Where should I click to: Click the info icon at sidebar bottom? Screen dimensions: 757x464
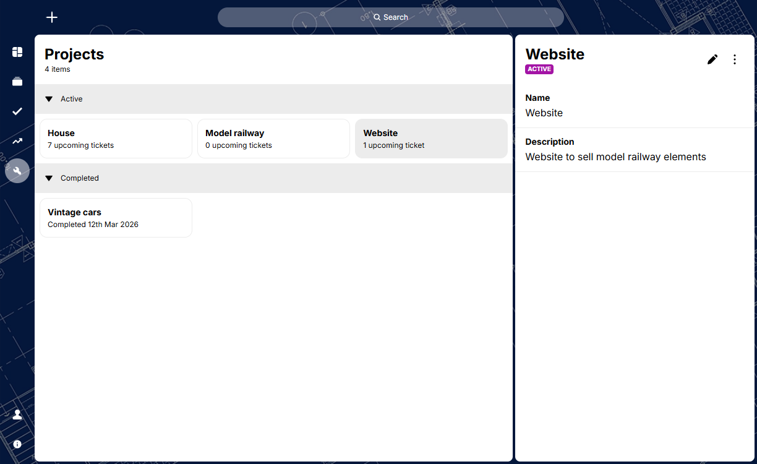click(x=17, y=444)
